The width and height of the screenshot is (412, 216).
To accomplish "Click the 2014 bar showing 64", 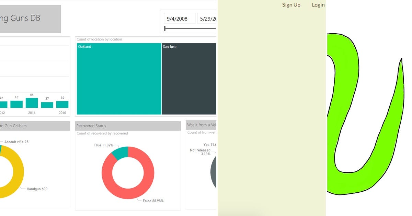I will click(x=32, y=103).
